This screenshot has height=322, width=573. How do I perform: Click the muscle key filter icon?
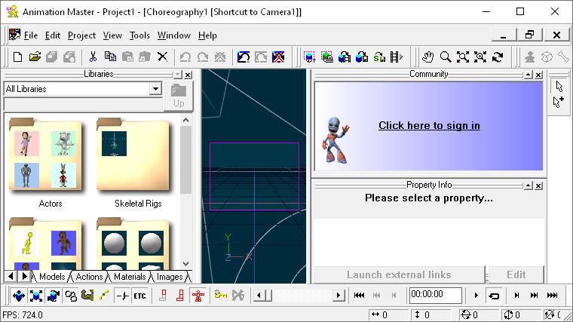[87, 295]
